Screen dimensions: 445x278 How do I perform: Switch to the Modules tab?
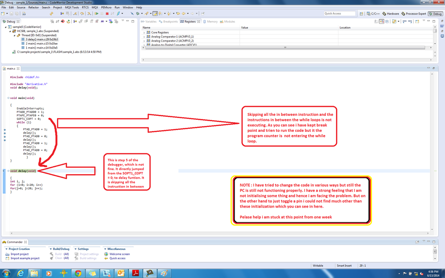(x=227, y=21)
